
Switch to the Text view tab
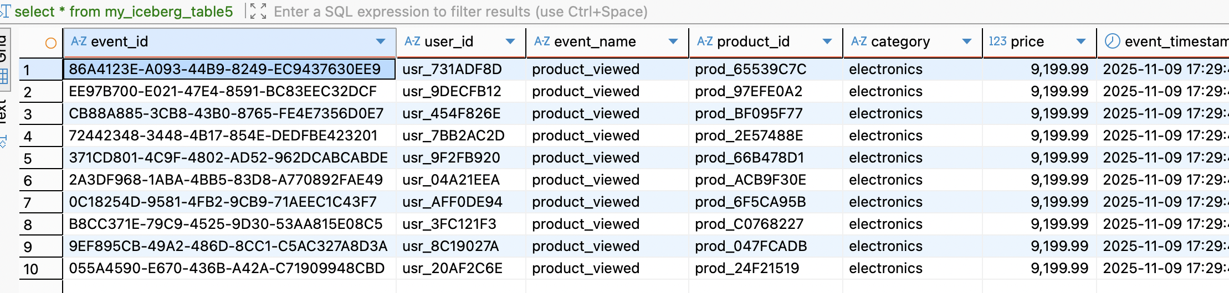click(x=3, y=111)
